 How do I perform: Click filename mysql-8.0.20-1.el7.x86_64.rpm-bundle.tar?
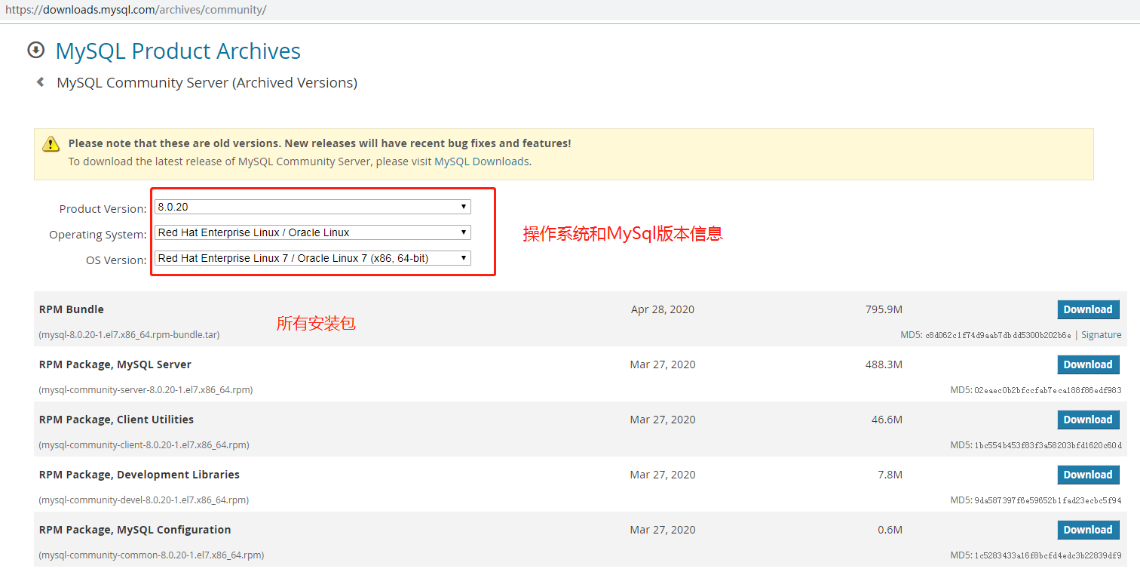[x=129, y=334]
